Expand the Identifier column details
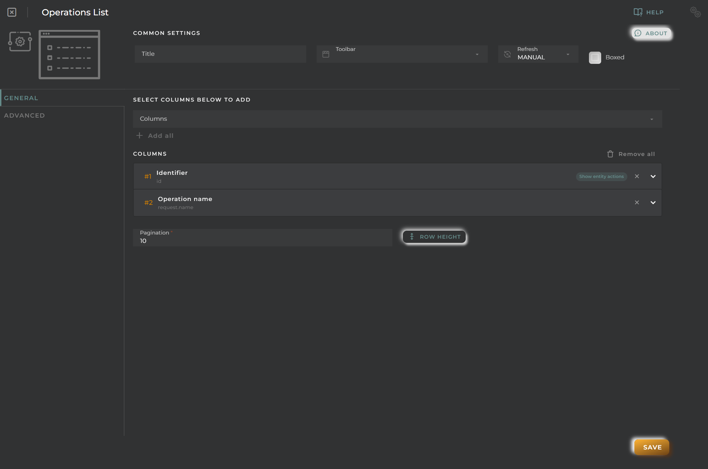Viewport: 708px width, 469px height. [x=652, y=176]
